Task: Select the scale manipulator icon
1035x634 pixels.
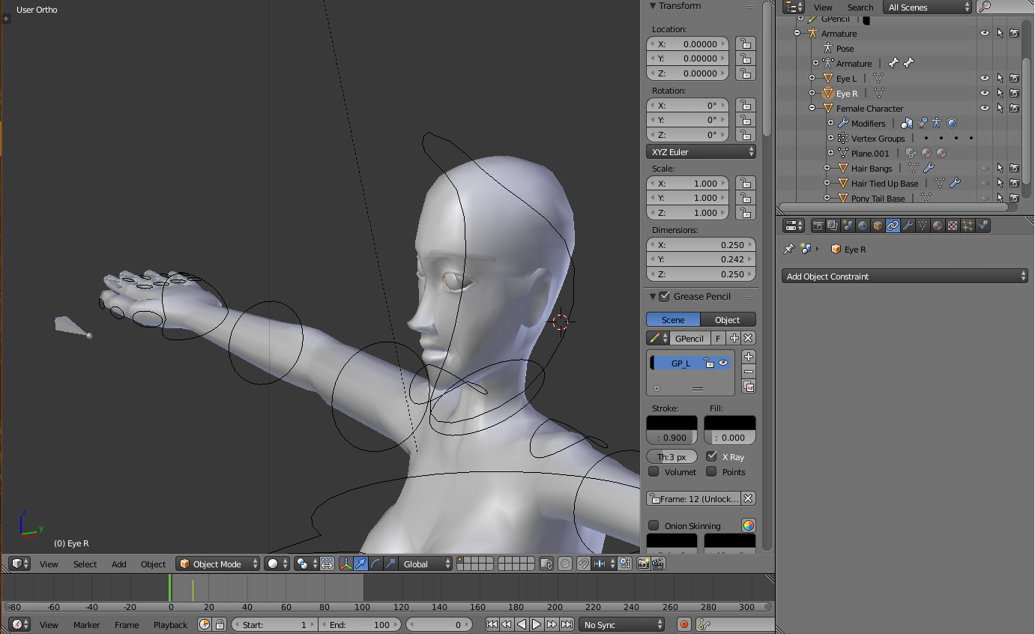Action: tap(390, 564)
